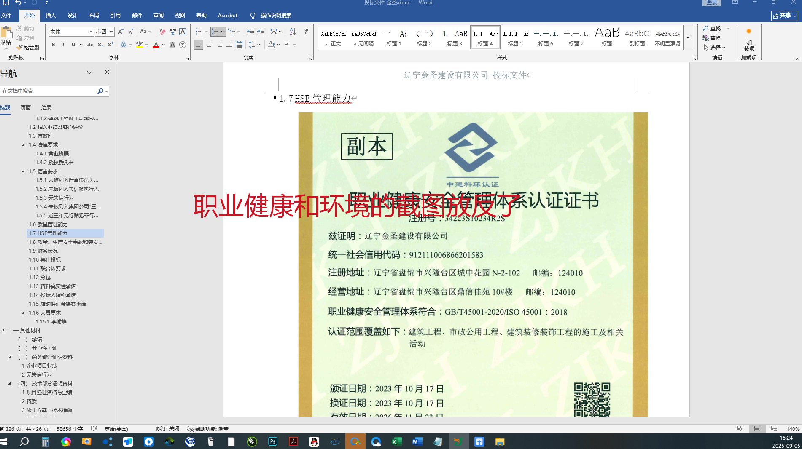Open the Change Case (Aa) dropdown
The height and width of the screenshot is (449, 802).
pyautogui.click(x=145, y=32)
